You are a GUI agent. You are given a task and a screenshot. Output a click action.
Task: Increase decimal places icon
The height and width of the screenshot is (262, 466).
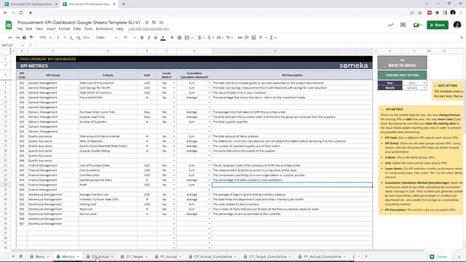pos(78,38)
